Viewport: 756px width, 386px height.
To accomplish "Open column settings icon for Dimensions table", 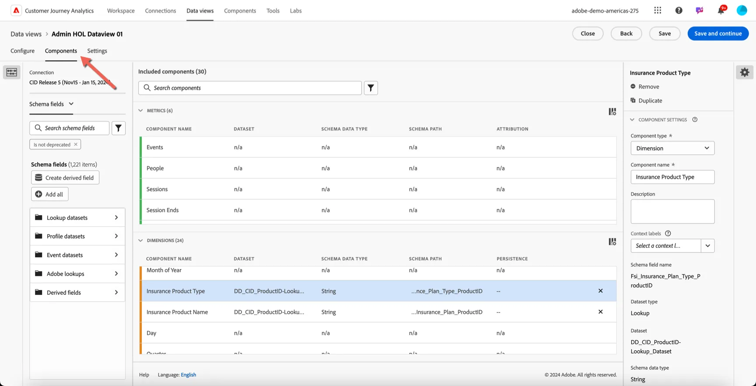I will [612, 241].
